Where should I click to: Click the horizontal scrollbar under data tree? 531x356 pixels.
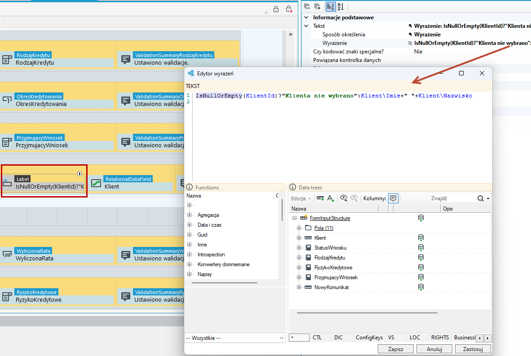point(367,313)
